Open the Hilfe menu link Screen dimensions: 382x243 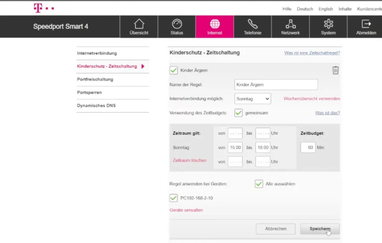287,9
